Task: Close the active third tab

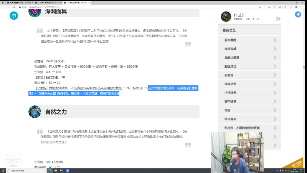Action: pos(89,3)
